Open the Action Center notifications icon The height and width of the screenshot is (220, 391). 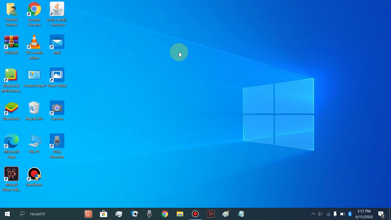point(382,214)
